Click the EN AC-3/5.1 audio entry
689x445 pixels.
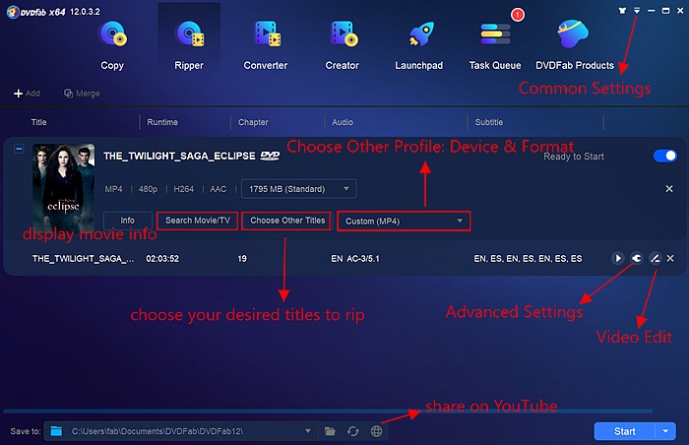point(355,259)
